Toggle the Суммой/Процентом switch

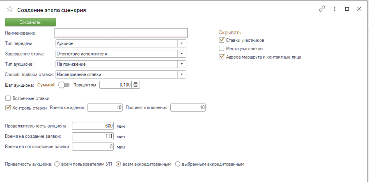pyautogui.click(x=64, y=85)
